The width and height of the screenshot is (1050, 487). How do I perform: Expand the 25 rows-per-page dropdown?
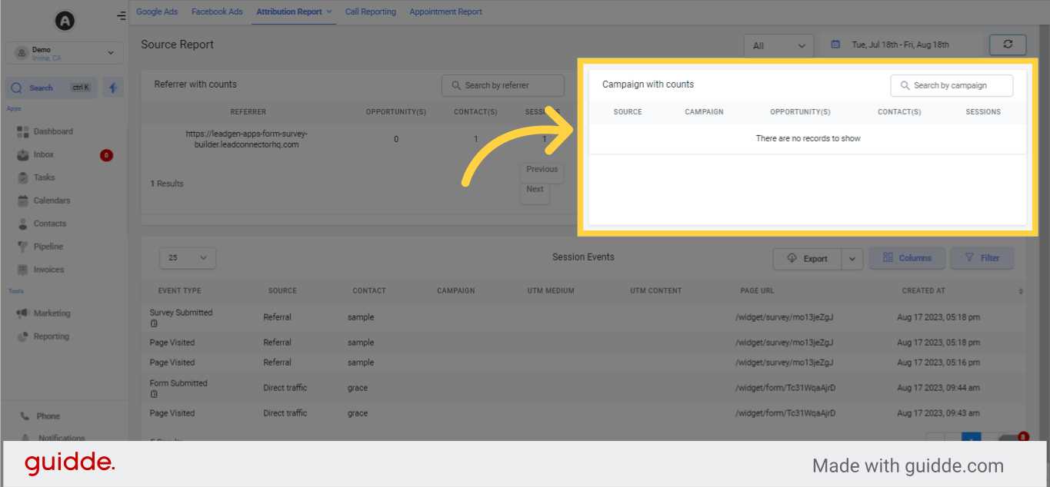[187, 257]
